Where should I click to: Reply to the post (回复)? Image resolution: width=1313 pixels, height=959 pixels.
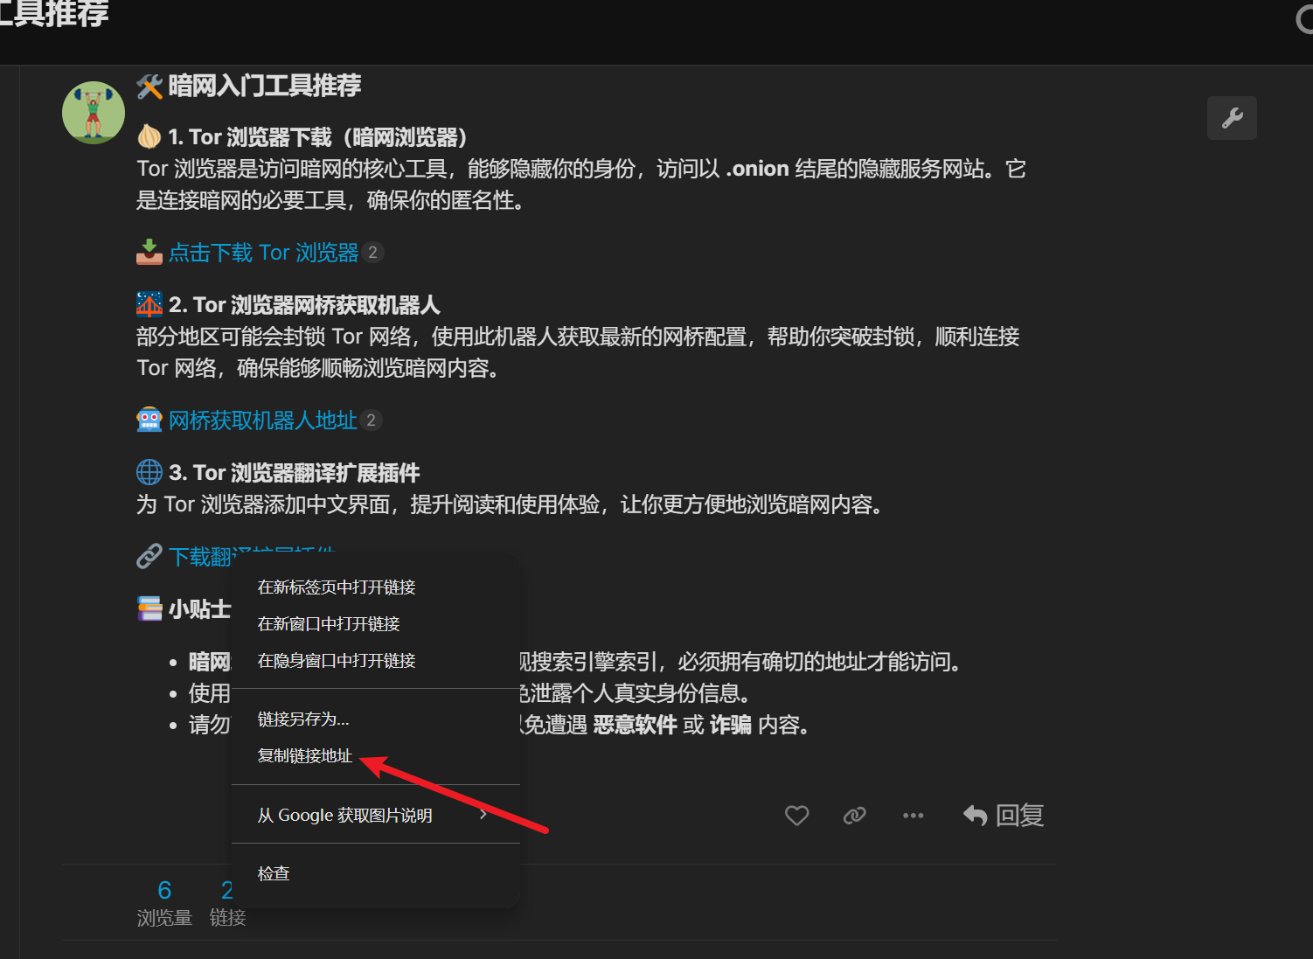(1004, 816)
